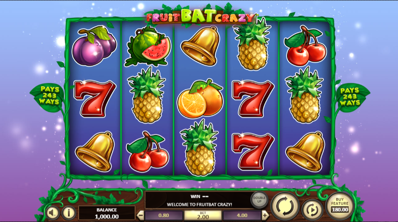Click the Buy Feature 180.00 button
The image size is (398, 222).
340,205
